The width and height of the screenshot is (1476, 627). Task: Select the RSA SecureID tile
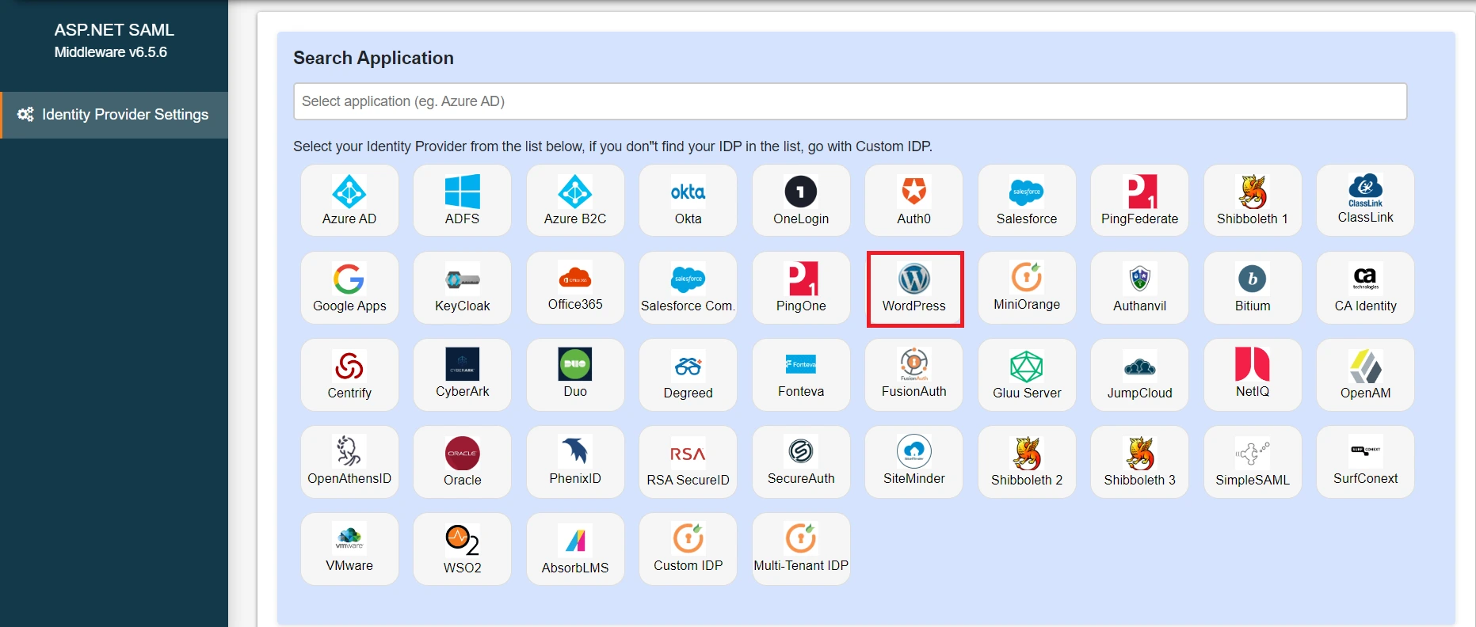coord(688,462)
